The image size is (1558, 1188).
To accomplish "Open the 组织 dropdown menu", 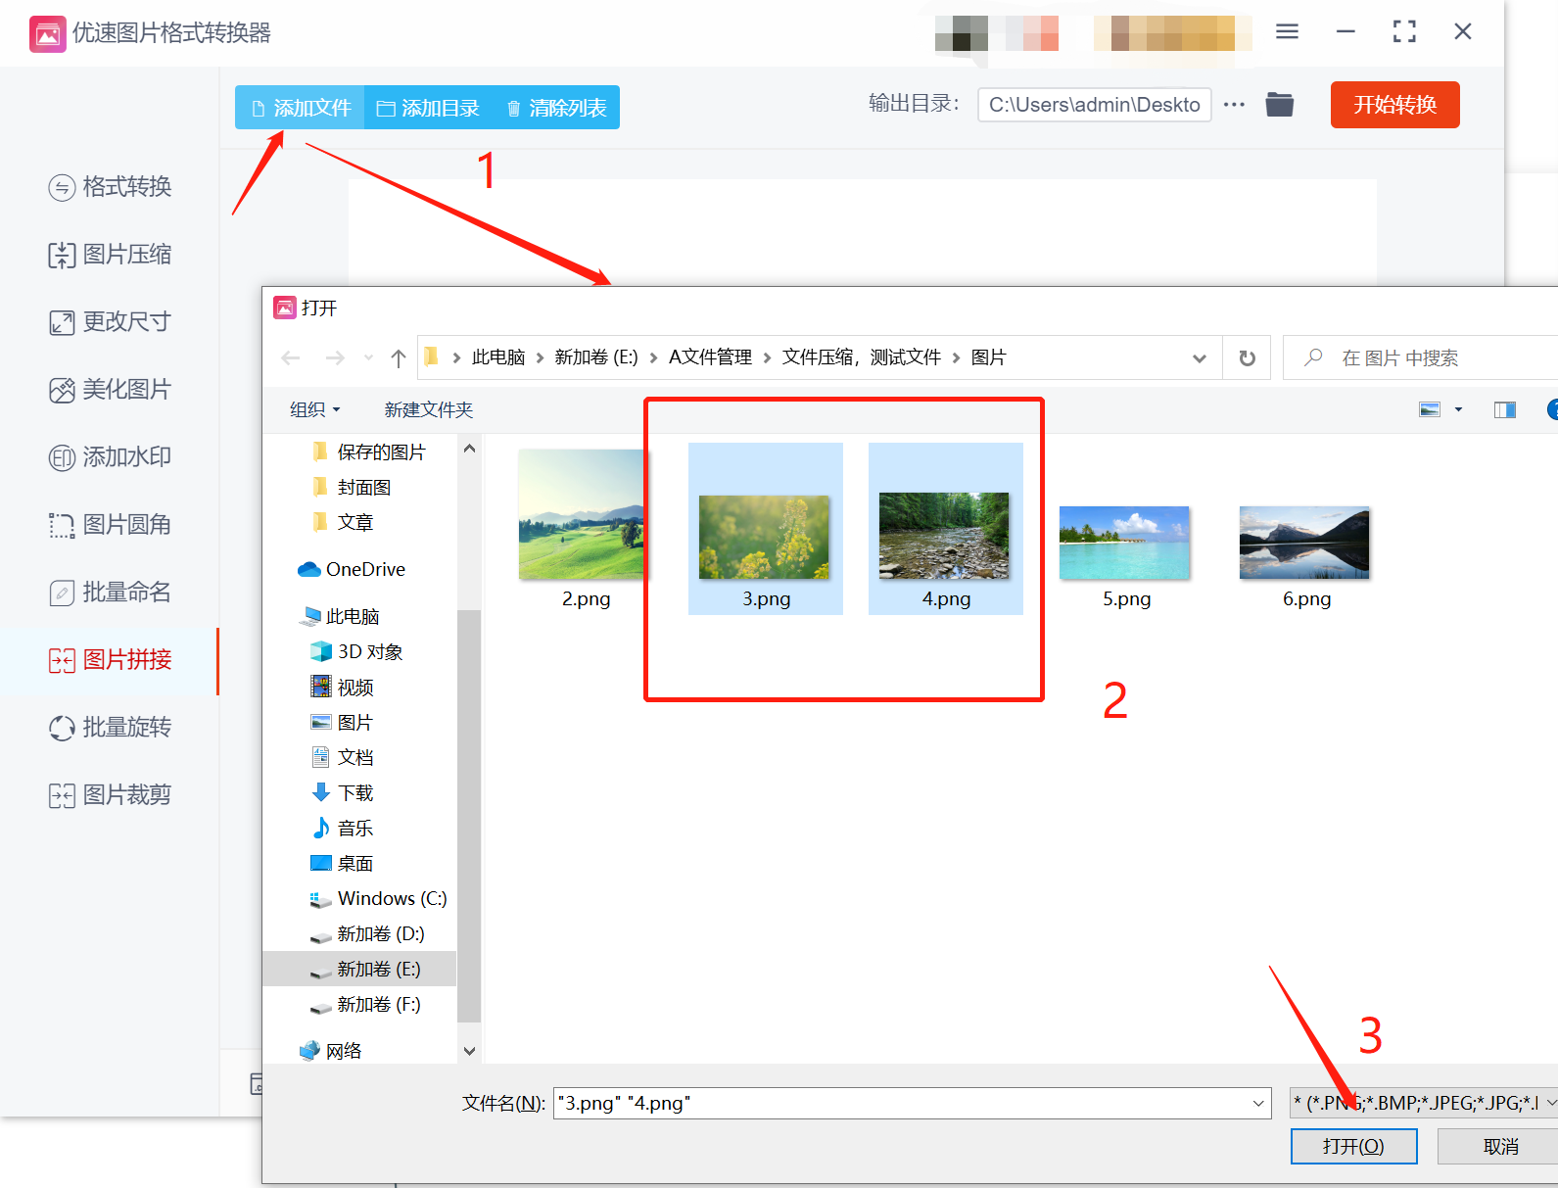I will (314, 409).
